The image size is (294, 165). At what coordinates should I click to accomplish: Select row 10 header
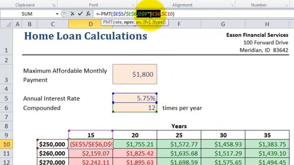(x=6, y=144)
